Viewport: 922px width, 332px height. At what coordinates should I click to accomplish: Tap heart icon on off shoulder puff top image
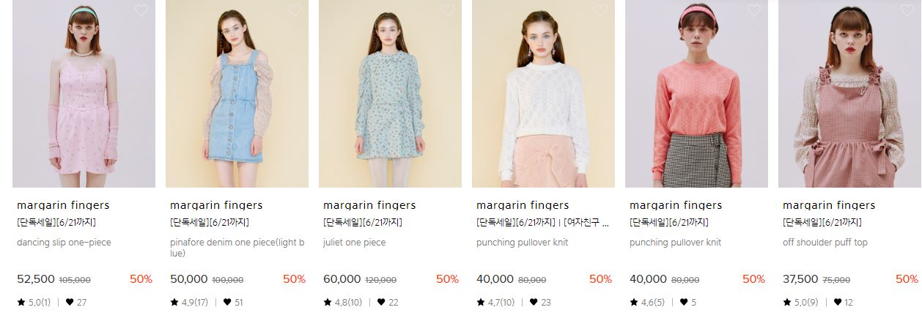907,10
